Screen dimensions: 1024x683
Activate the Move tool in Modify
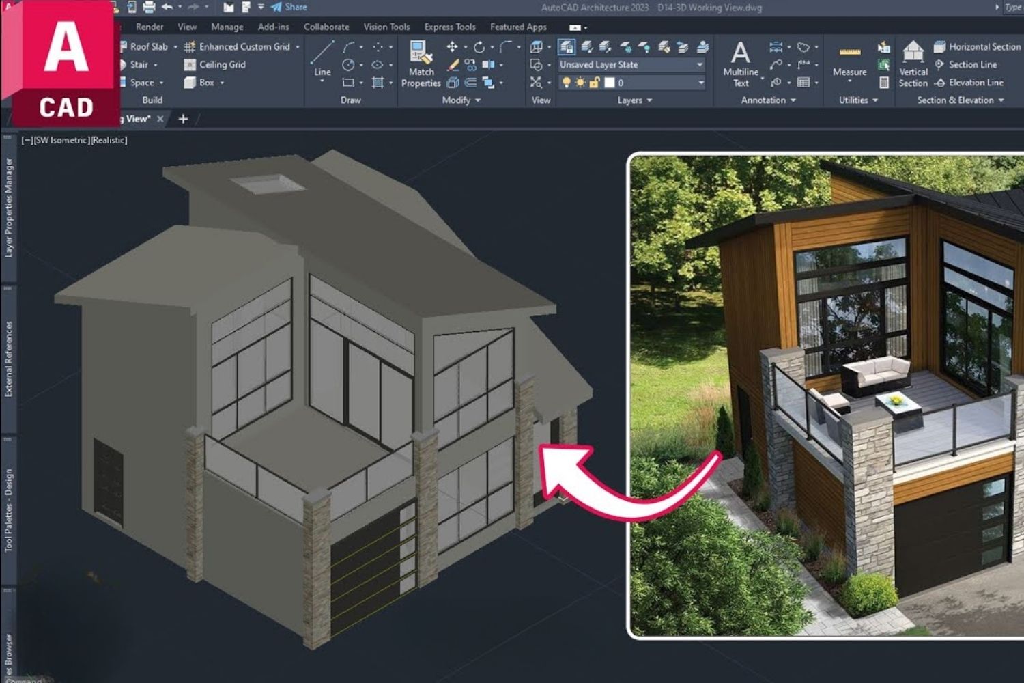(452, 46)
